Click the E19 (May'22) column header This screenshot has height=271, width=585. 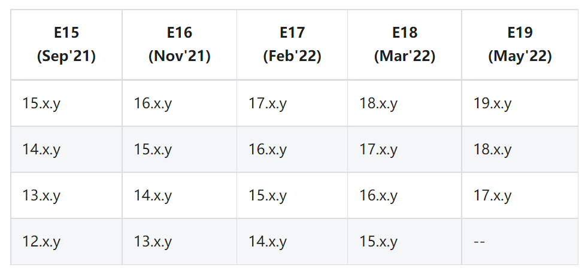tap(520, 44)
